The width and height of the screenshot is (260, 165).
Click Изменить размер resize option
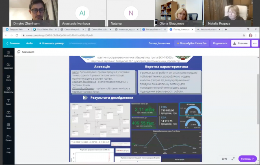51,43
